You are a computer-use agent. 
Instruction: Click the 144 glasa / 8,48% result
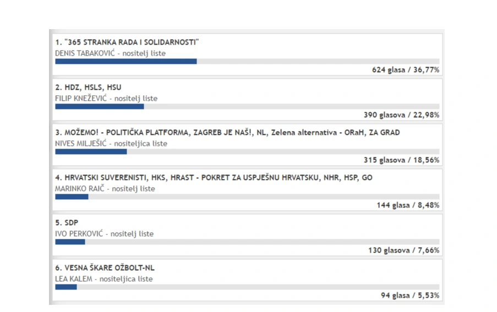[x=408, y=205]
